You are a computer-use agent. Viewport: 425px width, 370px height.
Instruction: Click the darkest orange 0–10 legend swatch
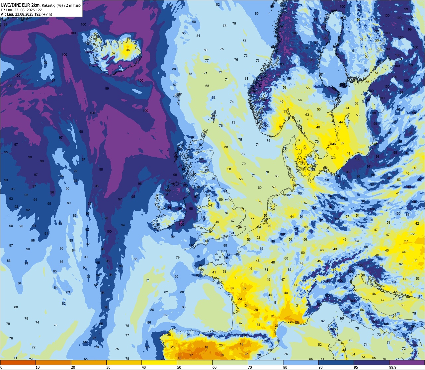click(18, 362)
